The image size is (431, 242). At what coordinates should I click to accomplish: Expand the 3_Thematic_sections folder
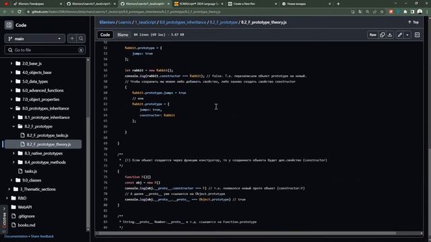coord(9,190)
